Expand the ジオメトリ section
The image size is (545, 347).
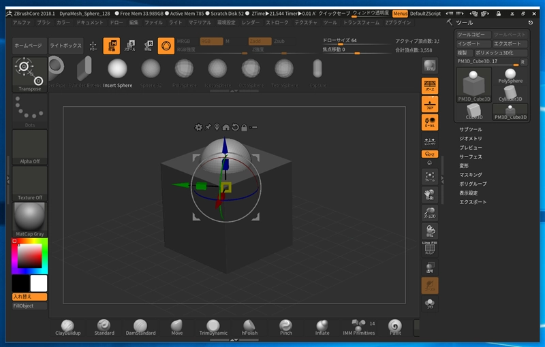point(471,138)
